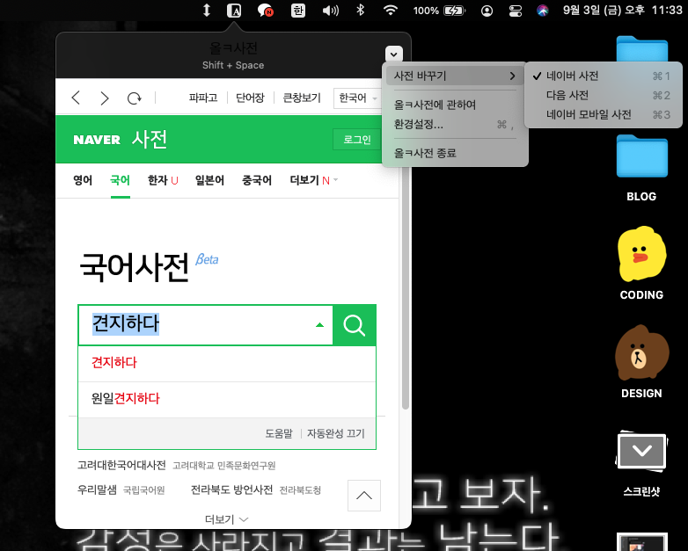Open 환경설정... preferences menu item
The height and width of the screenshot is (551, 688).
tap(455, 125)
